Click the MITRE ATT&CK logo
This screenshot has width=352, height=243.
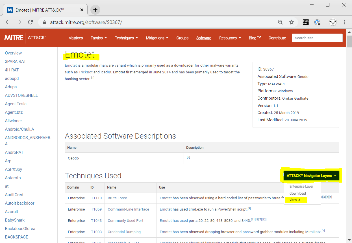click(25, 38)
